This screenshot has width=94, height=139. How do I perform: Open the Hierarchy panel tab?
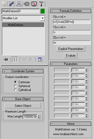(19, 4)
